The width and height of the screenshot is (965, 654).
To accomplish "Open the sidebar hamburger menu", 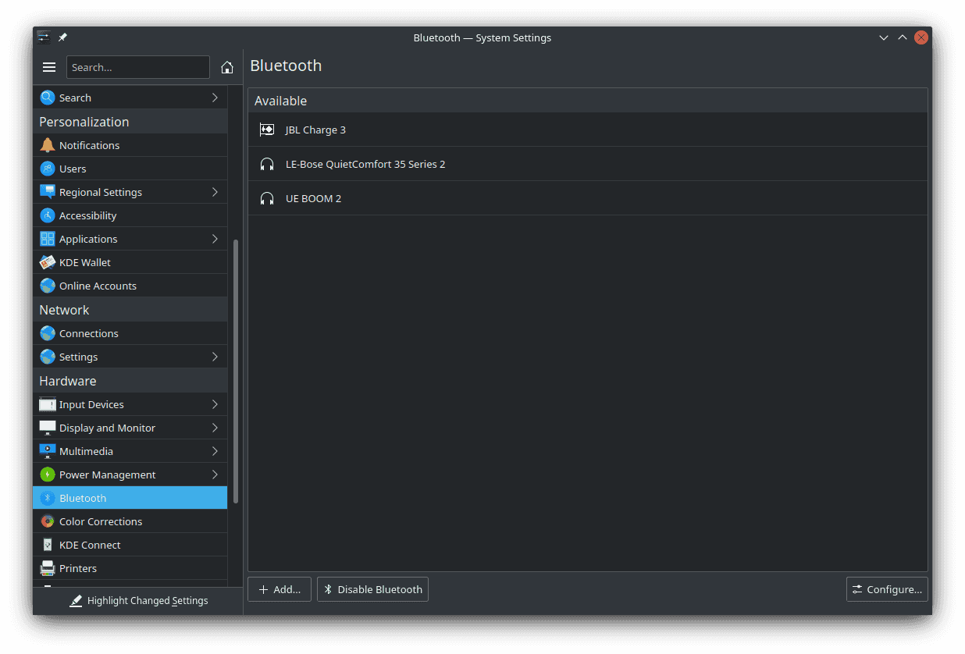I will (49, 67).
